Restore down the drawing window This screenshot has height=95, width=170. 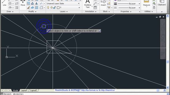coord(160,17)
